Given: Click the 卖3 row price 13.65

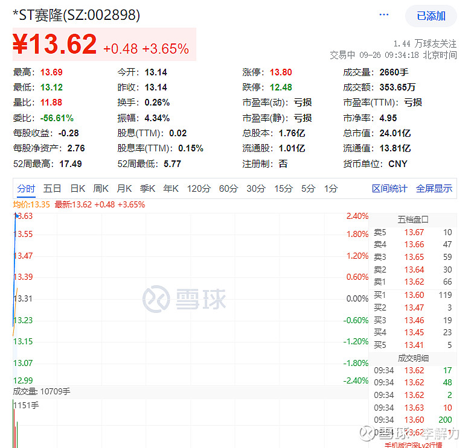Looking at the screenshot, I should [414, 257].
